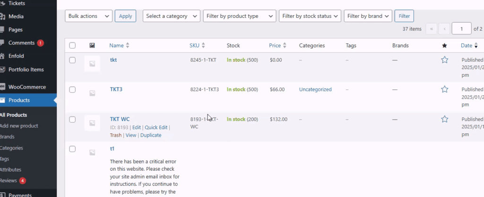Toggle featured star for TKT3 product
Screen dimensions: 484x197
point(444,89)
